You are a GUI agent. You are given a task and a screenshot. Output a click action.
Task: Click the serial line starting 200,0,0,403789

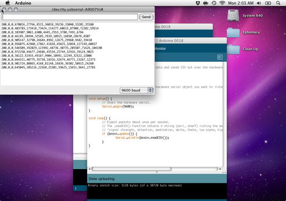[50, 28]
